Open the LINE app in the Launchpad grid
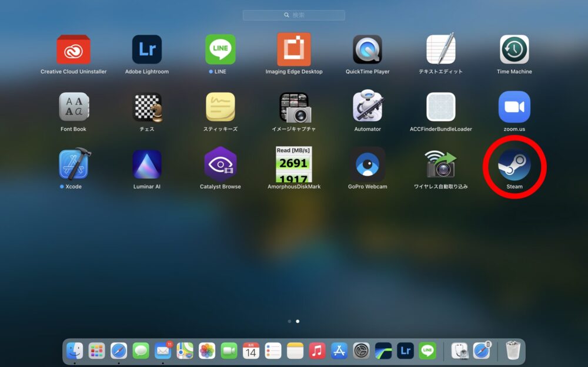The height and width of the screenshot is (367, 588). coord(220,49)
